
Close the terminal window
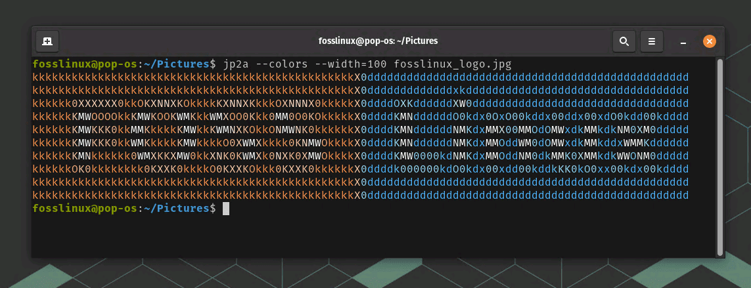pyautogui.click(x=710, y=41)
